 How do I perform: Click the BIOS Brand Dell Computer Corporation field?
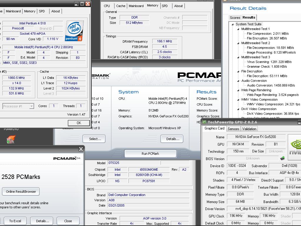click(148, 195)
